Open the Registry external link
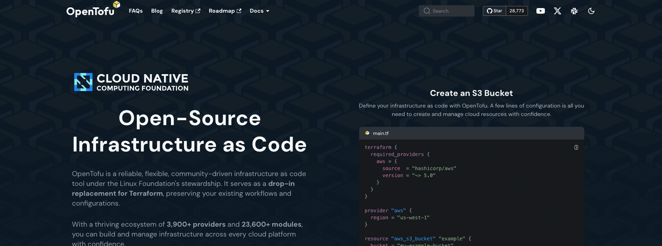Screen dimensions: 662x246 186,11
